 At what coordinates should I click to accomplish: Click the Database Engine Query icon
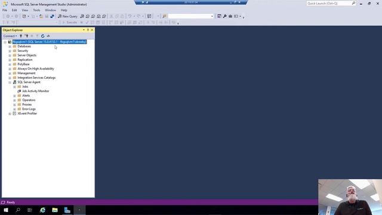point(82,16)
